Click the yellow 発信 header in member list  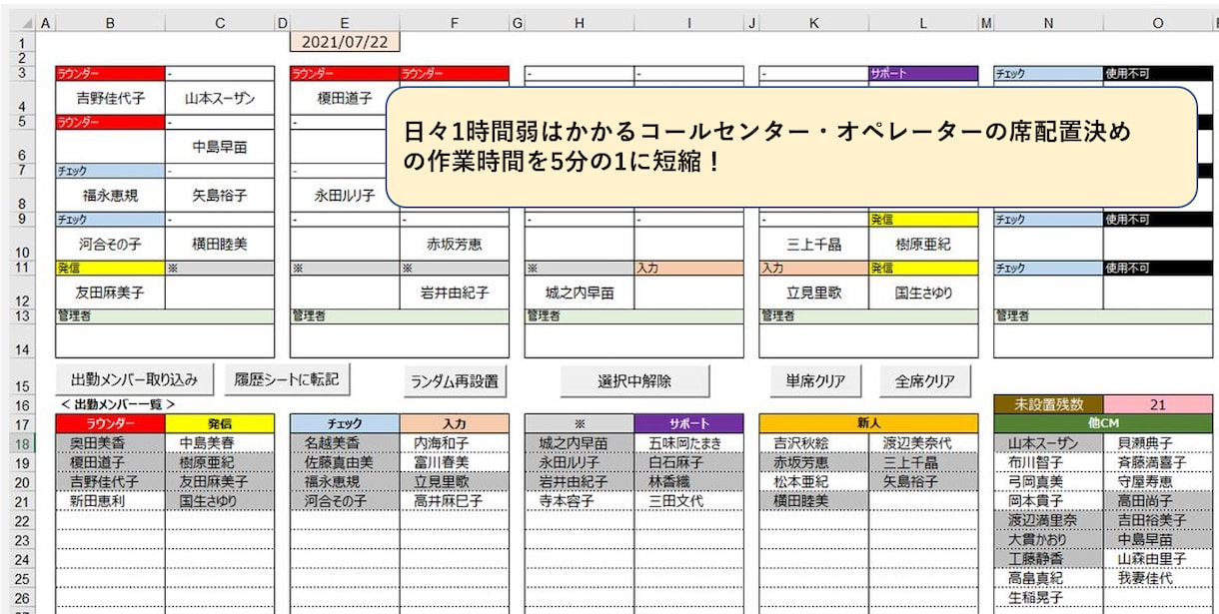tap(220, 423)
